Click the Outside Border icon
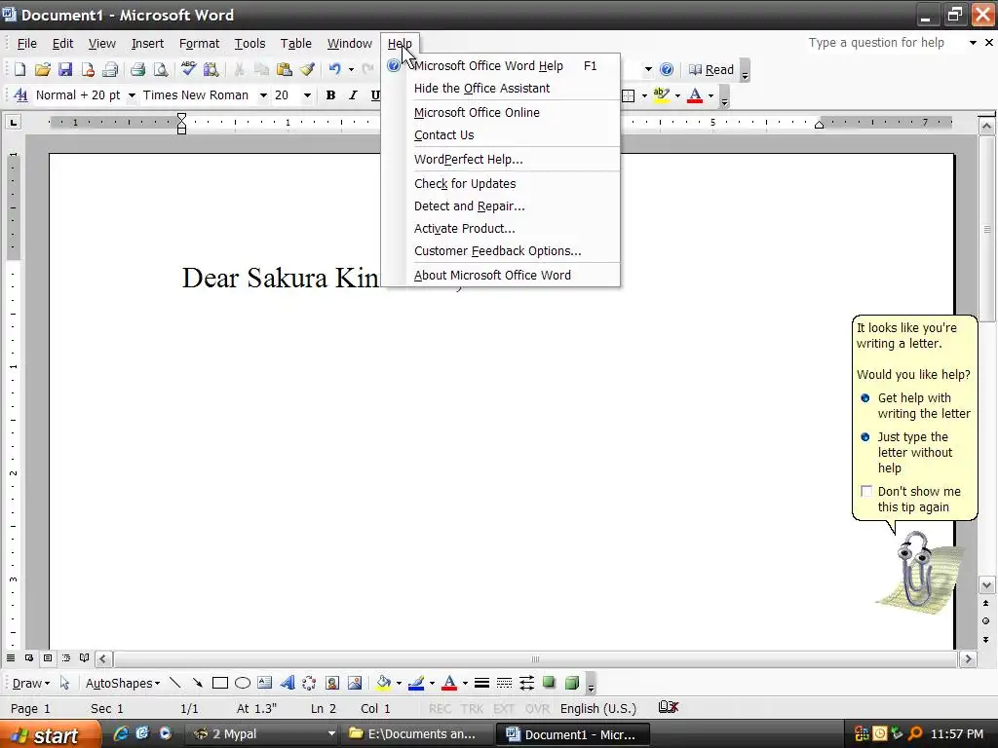998x748 pixels. (629, 96)
